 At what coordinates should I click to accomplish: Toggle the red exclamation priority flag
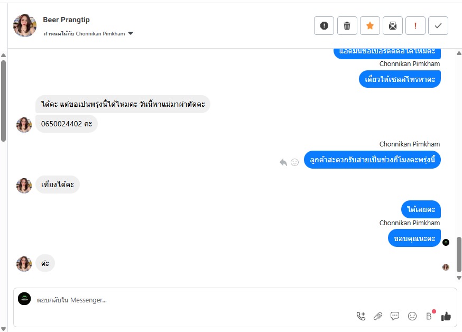click(x=415, y=25)
